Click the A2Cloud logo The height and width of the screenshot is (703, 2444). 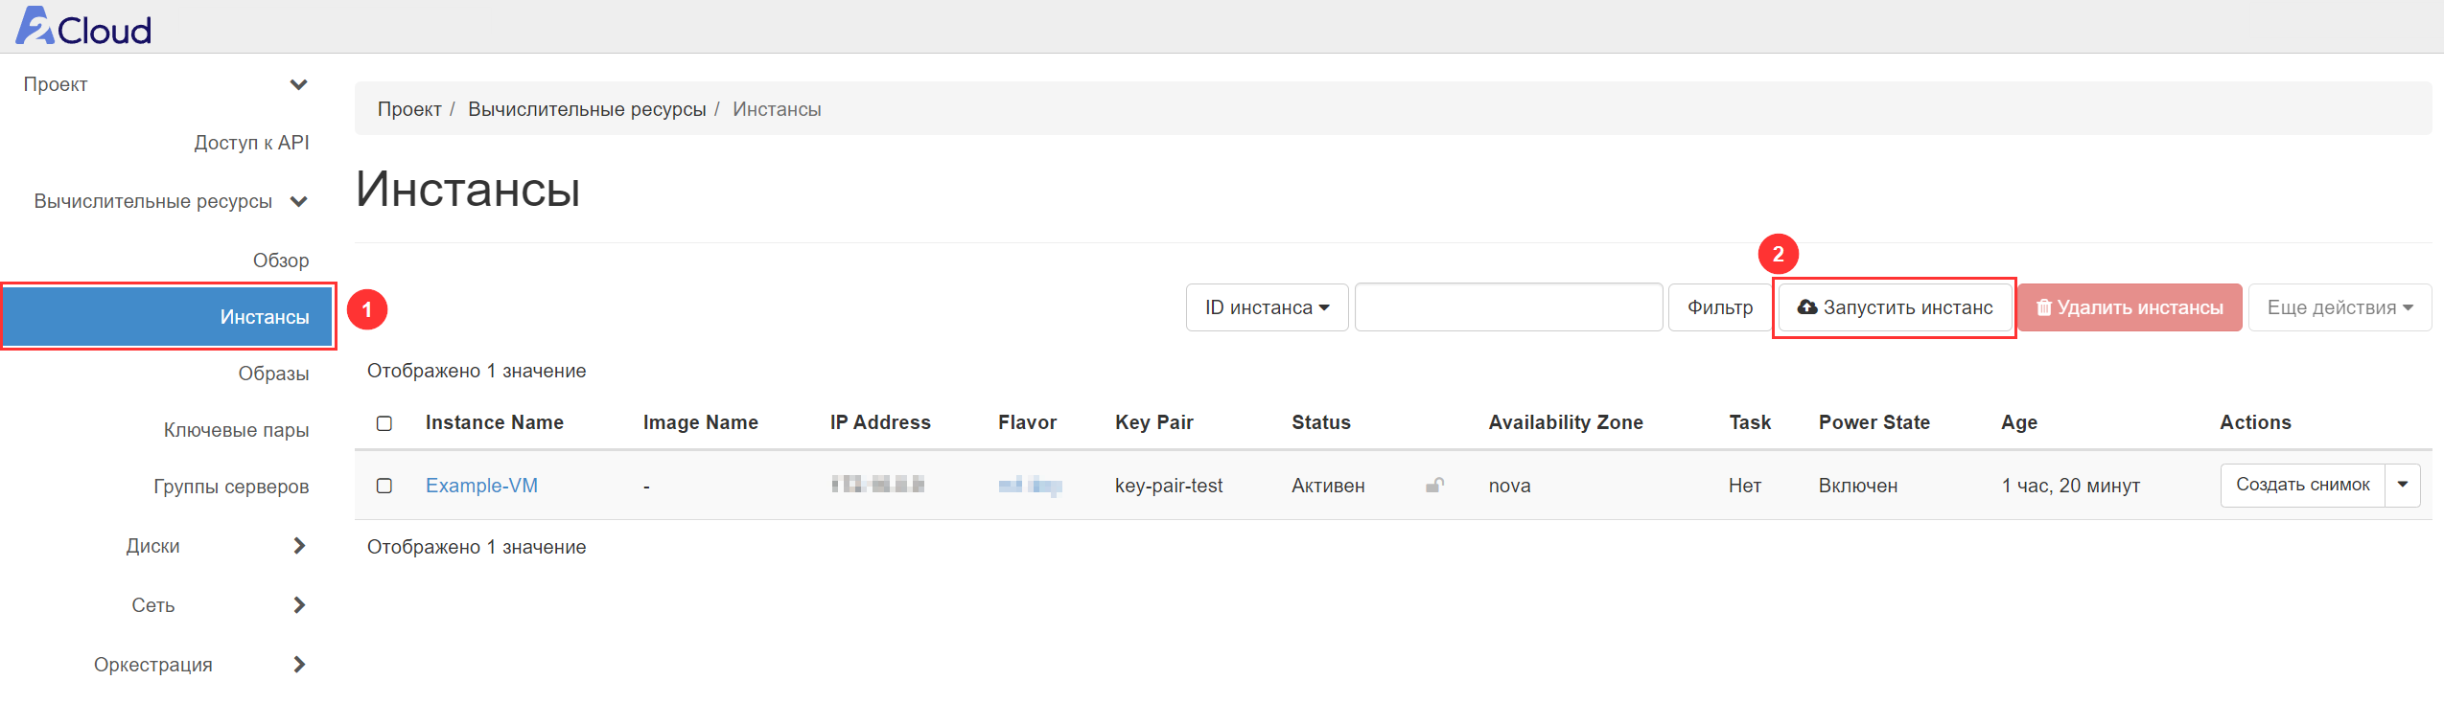[84, 27]
